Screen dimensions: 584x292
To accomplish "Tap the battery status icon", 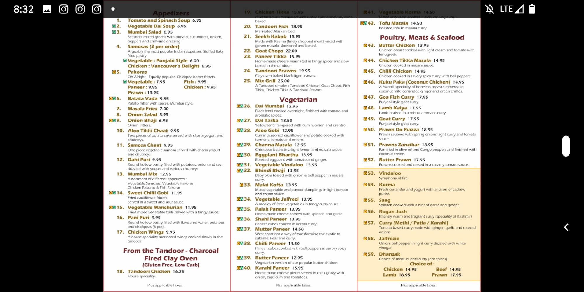I will (532, 9).
